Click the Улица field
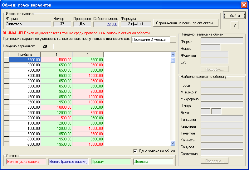This screenshot has height=170, width=249. tap(222, 105)
